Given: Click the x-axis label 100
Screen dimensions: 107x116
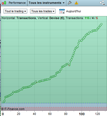Looking at the screenshot, I should [82, 114].
